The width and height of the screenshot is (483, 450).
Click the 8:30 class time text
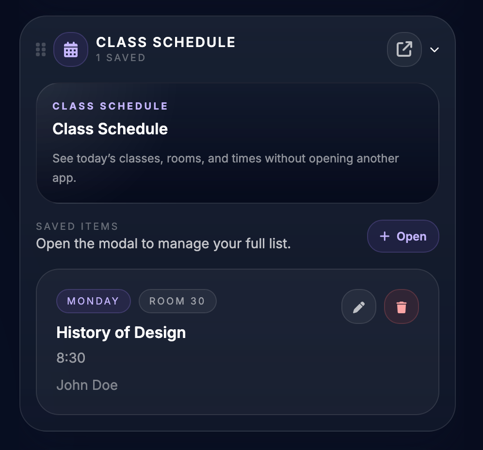click(x=71, y=358)
